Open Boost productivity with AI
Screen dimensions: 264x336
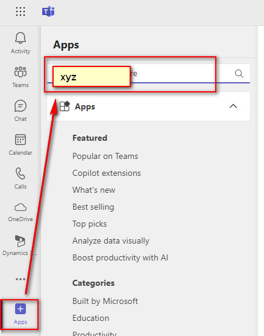(120, 257)
